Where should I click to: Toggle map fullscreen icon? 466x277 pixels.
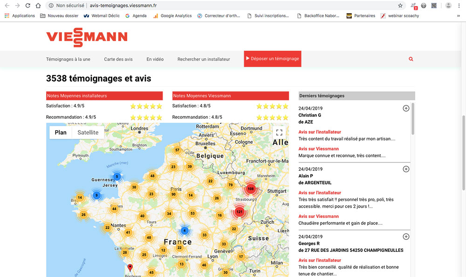click(279, 132)
